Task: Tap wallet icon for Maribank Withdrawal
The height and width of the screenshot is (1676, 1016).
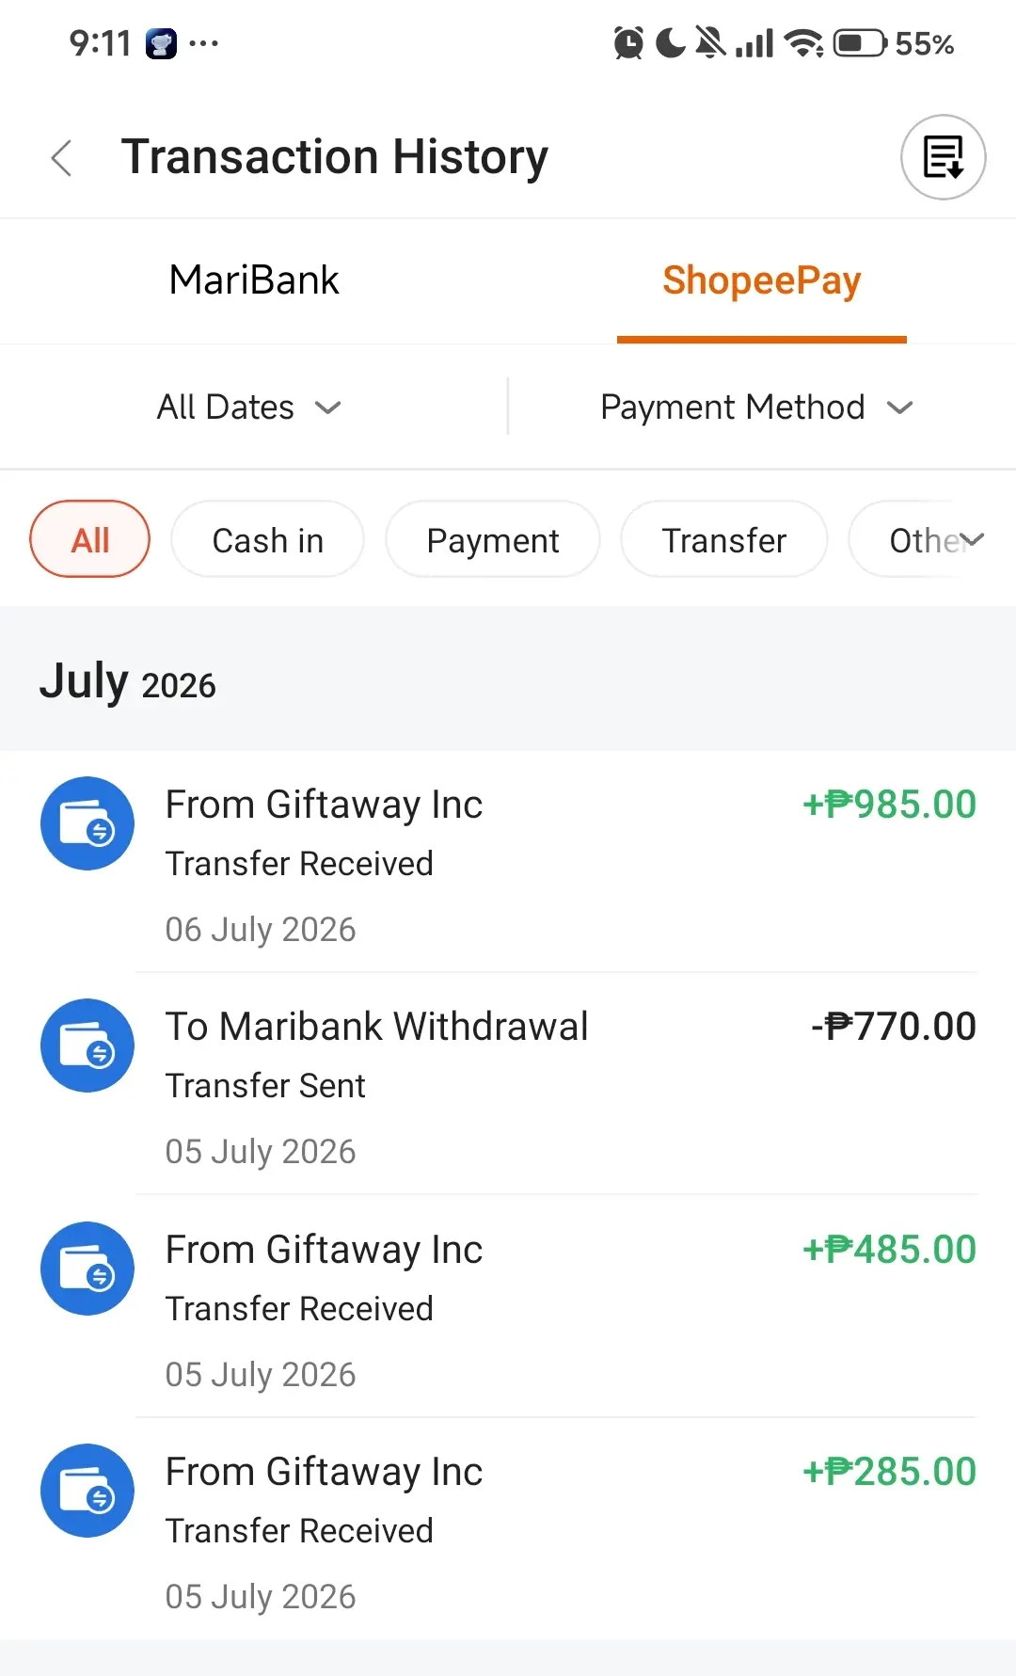Action: click(87, 1046)
